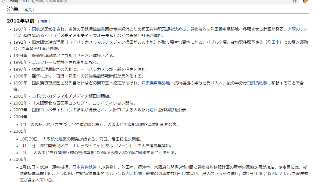Click the 2005年 list item
Viewport: 314px width, 182px height.
point(20,131)
